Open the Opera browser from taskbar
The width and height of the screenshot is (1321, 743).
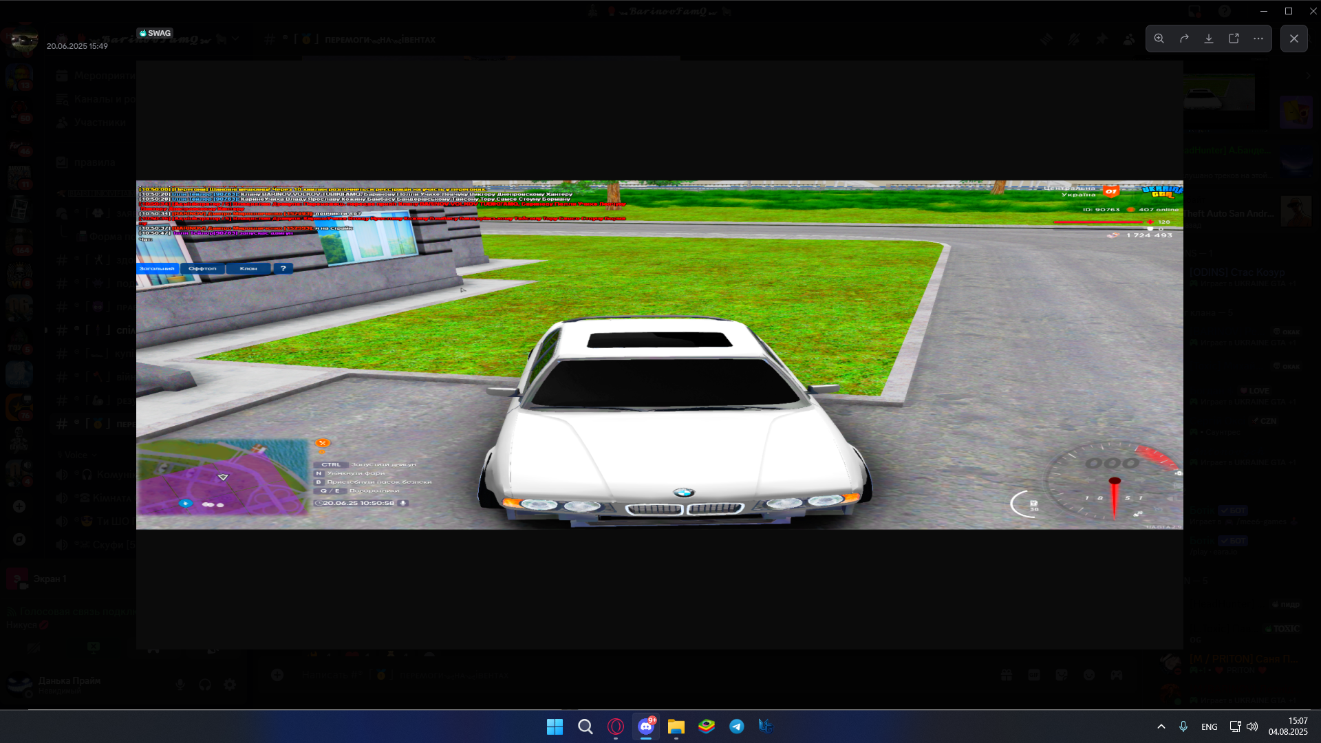coord(616,726)
